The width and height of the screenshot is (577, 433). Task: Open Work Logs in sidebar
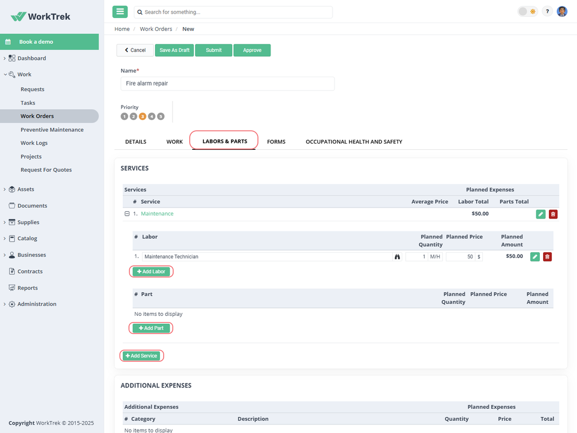pyautogui.click(x=34, y=143)
